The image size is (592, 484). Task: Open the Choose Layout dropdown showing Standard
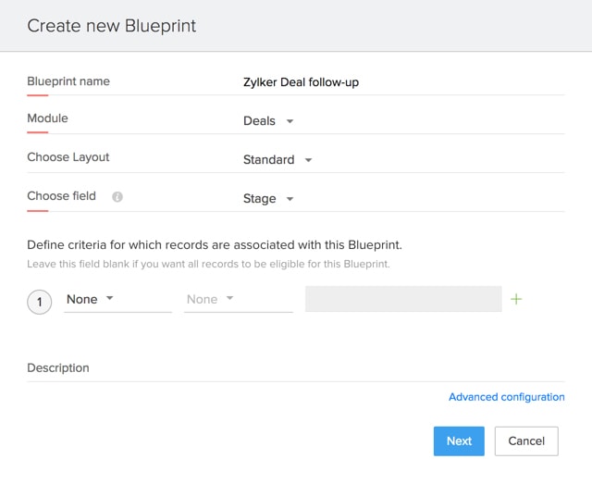tap(277, 159)
